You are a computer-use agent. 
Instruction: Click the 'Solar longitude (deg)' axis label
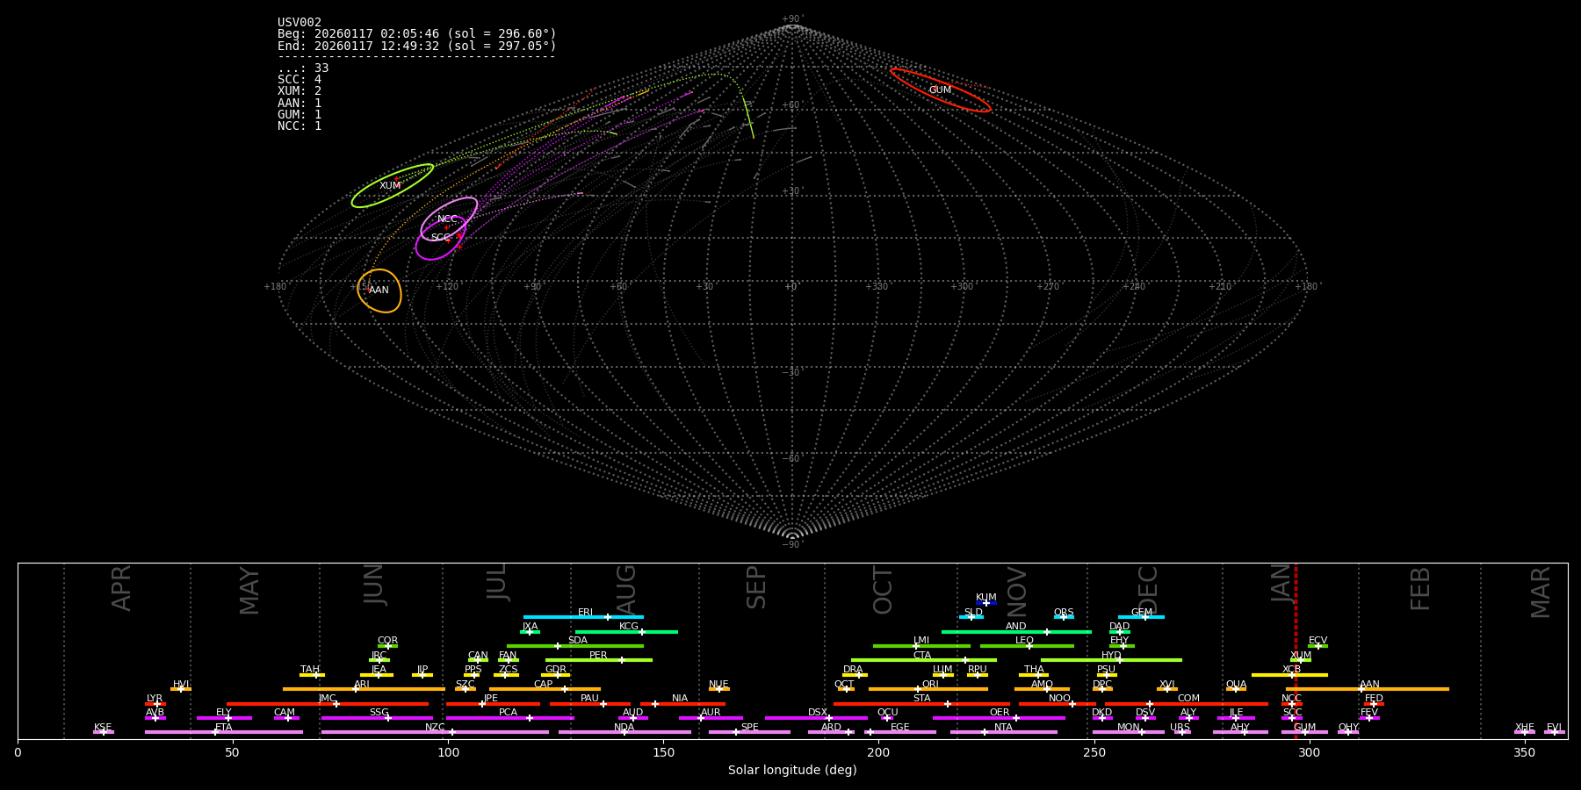pyautogui.click(x=792, y=771)
